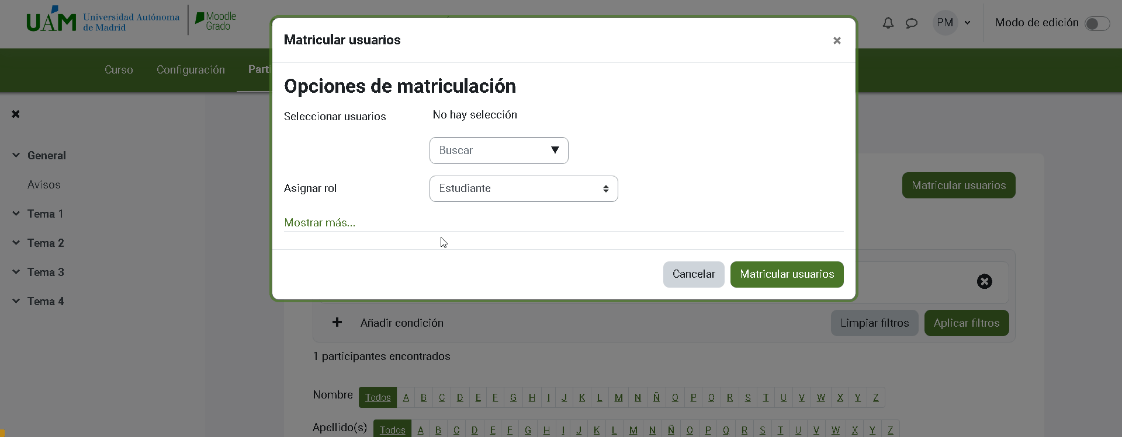The image size is (1122, 437).
Task: Close the Matricular usuarios dialog
Action: click(837, 40)
